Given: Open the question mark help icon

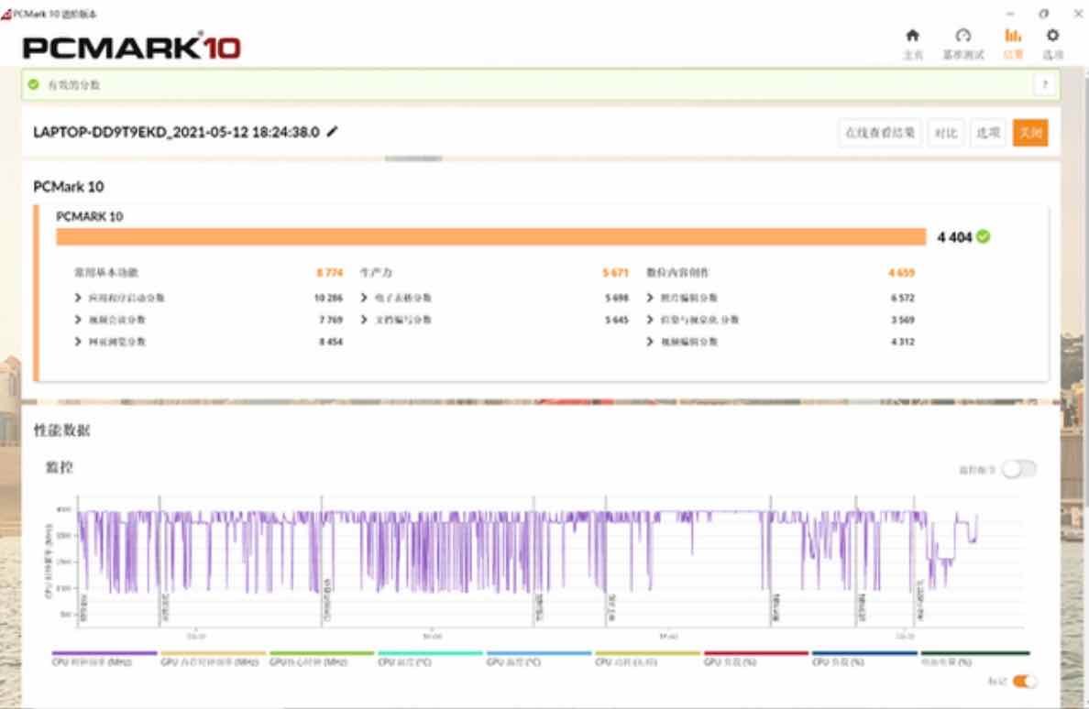Looking at the screenshot, I should coord(1044,84).
